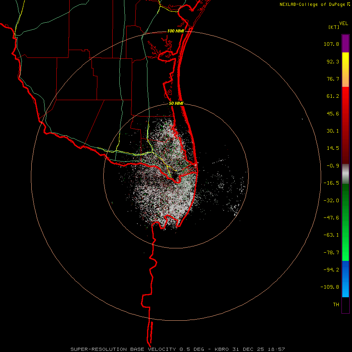Click the -78.7 legend value
The height and width of the screenshot is (352, 352).
coord(331,253)
